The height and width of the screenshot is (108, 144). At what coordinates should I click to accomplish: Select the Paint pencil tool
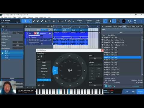pos(42,21)
